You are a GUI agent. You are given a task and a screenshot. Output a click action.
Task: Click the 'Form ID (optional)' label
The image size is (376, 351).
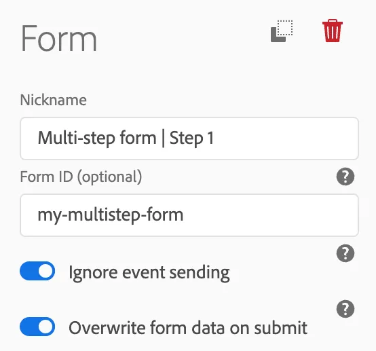click(x=81, y=177)
